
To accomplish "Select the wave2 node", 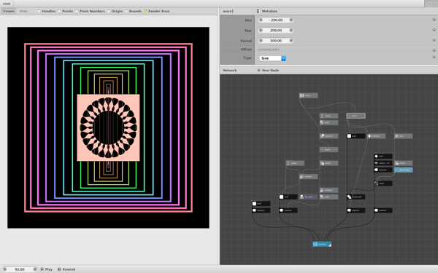I will [x=328, y=149].
